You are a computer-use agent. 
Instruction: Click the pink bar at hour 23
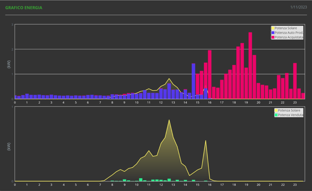point(295,81)
